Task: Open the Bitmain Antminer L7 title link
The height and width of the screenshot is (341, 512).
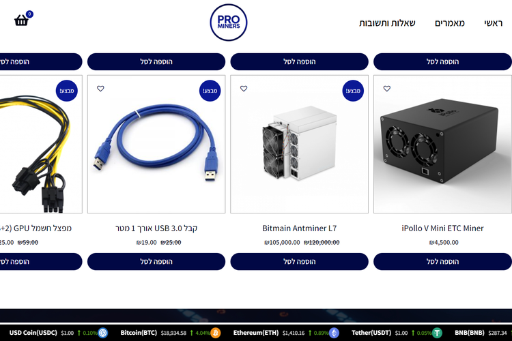Action: click(x=300, y=228)
